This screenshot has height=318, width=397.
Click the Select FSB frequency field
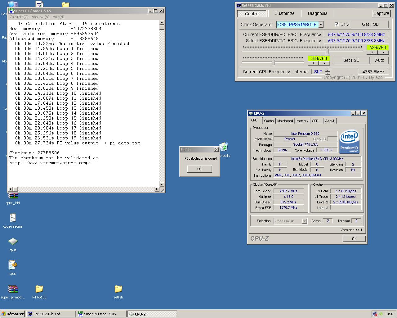click(356, 41)
